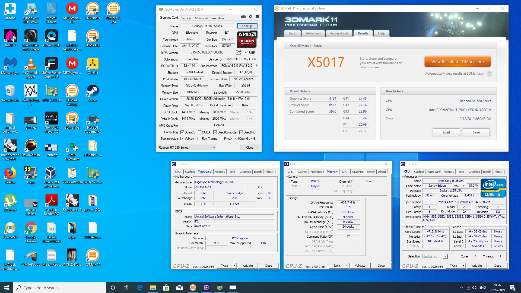Viewport: 521px width, 293px height.
Task: Select SPD tab in CPU-Z Mainboard window
Action: (x=232, y=172)
